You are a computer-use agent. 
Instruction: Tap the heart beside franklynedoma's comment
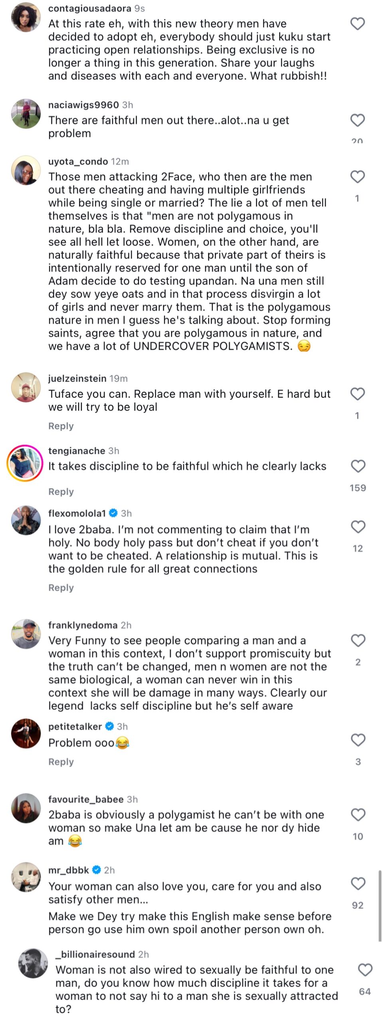pos(358,641)
